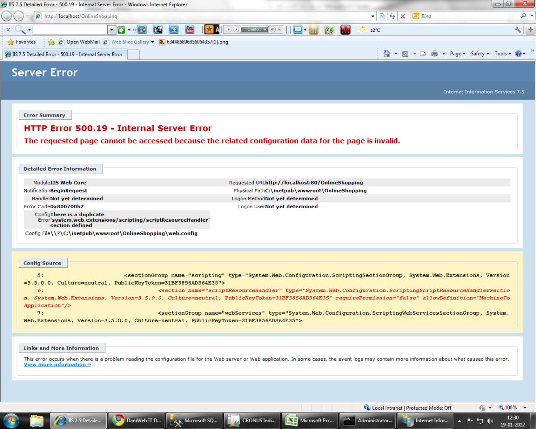Open dropdown arrow next to Home icon
Screen dimensions: 536x429
coord(396,54)
